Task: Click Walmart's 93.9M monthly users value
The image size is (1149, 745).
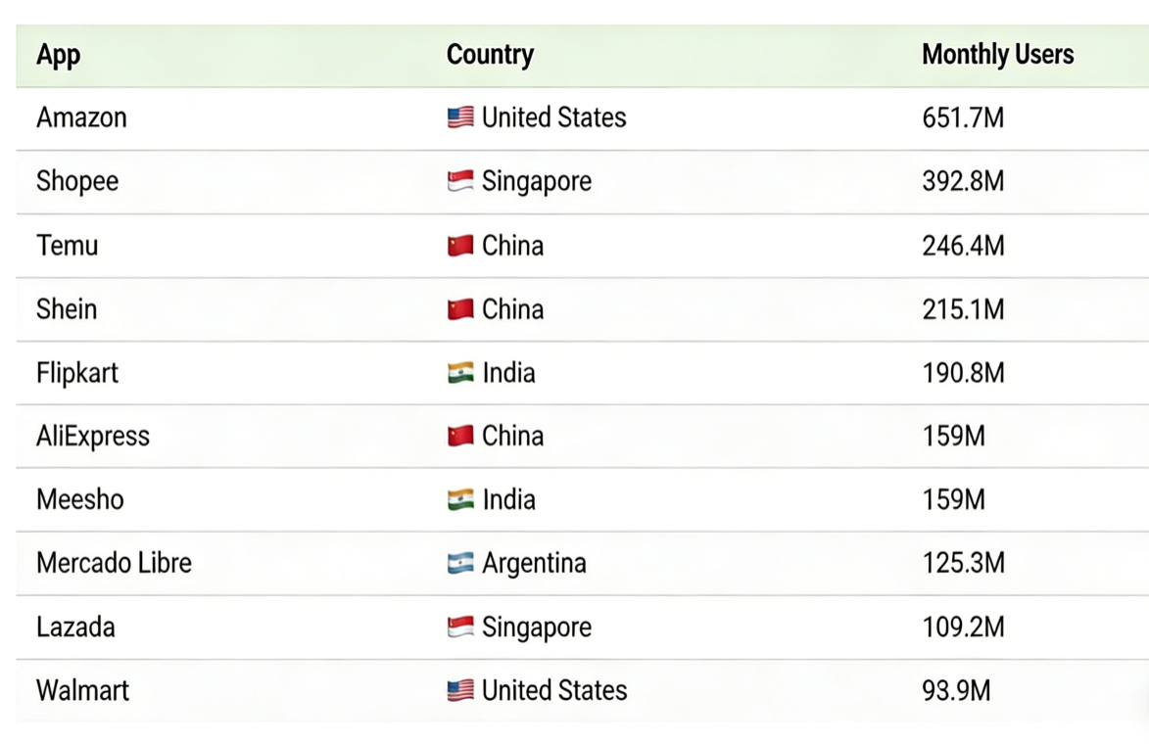Action: click(956, 690)
